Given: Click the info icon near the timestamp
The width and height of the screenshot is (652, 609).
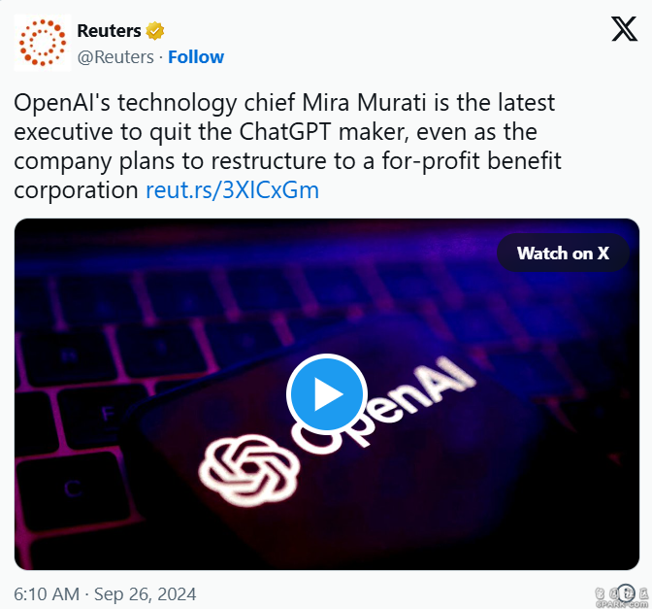Looking at the screenshot, I should (626, 592).
